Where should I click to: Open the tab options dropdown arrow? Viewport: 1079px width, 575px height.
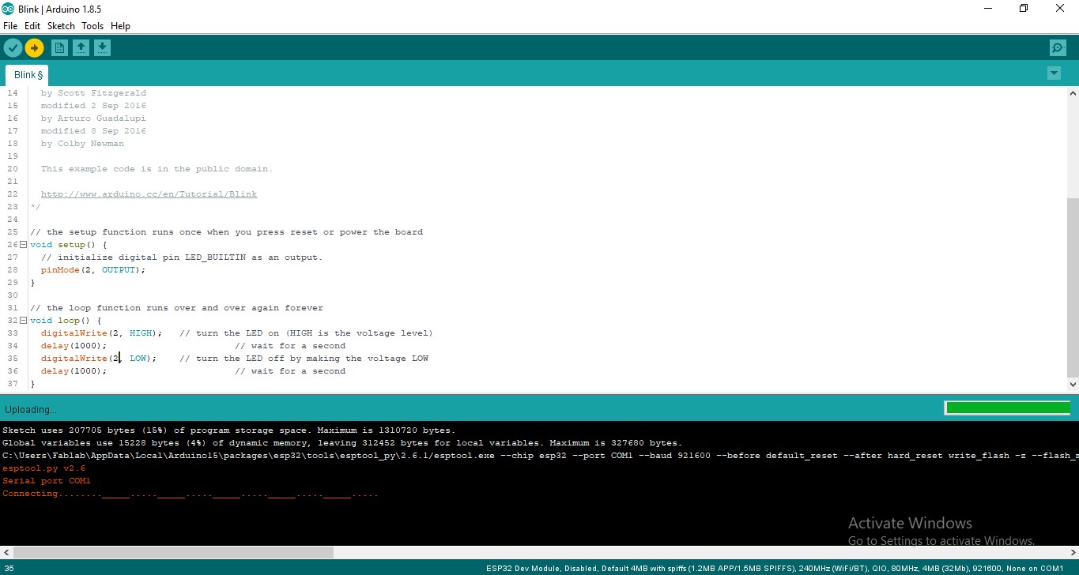click(x=1054, y=73)
